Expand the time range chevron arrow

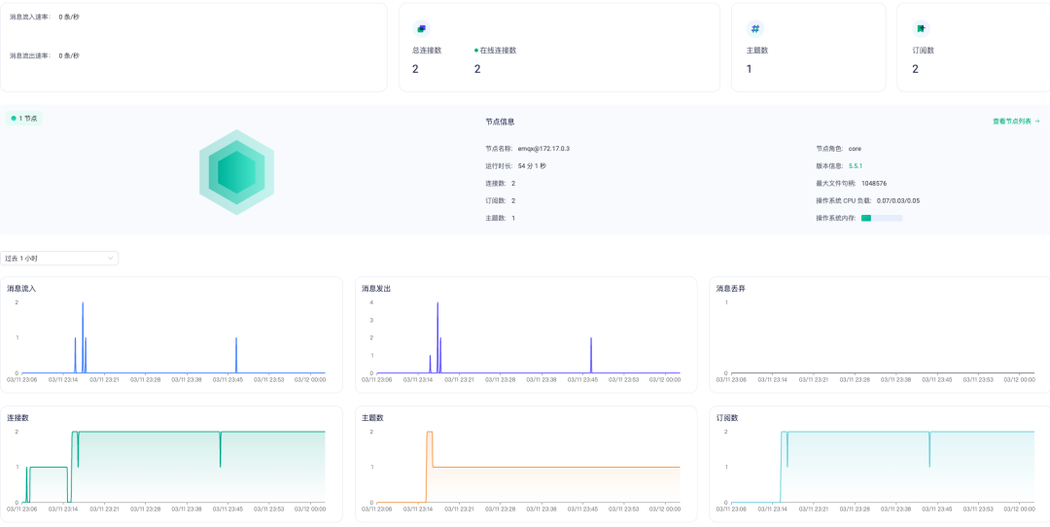[x=111, y=258]
